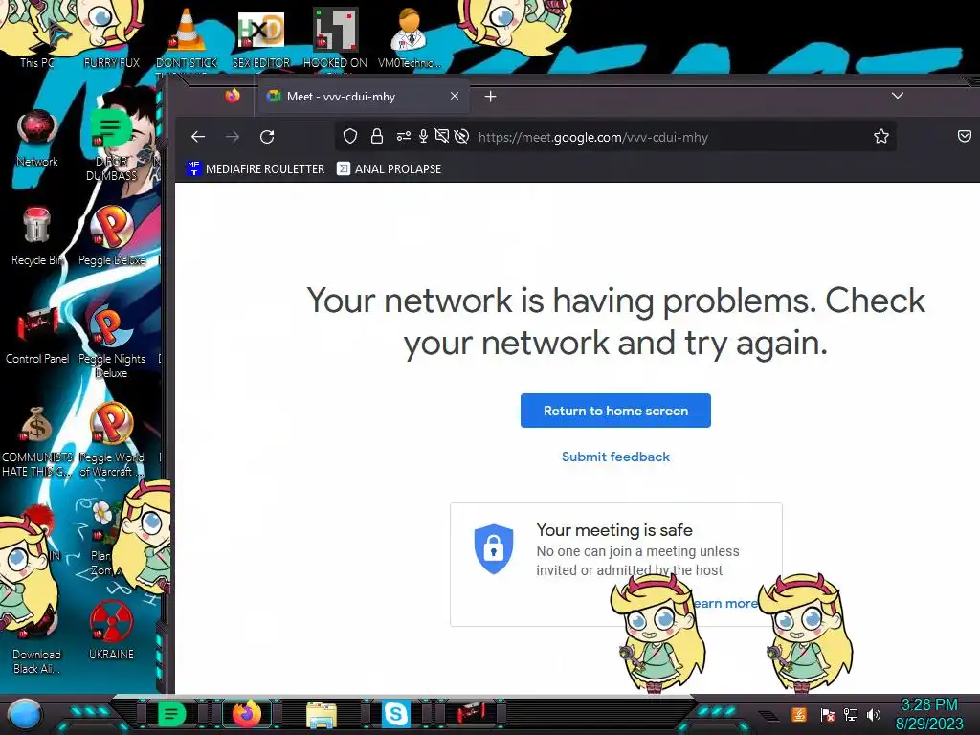Viewport: 980px width, 735px height.
Task: Open the Pocket save icon
Action: point(965,136)
